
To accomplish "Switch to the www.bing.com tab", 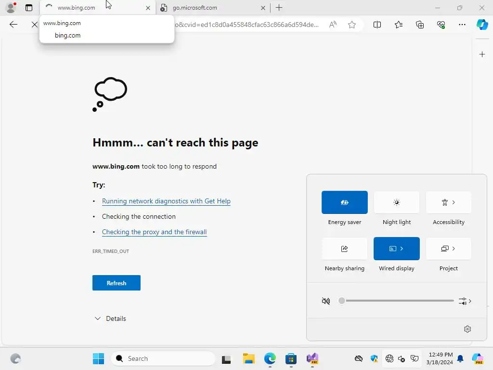I will click(97, 8).
